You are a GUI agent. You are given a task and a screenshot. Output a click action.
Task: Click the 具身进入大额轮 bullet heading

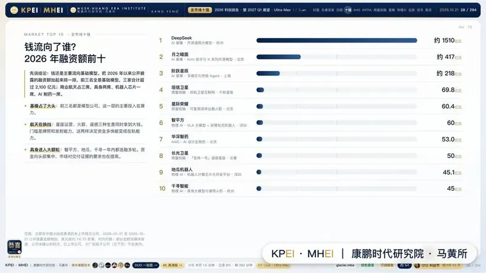45,150
